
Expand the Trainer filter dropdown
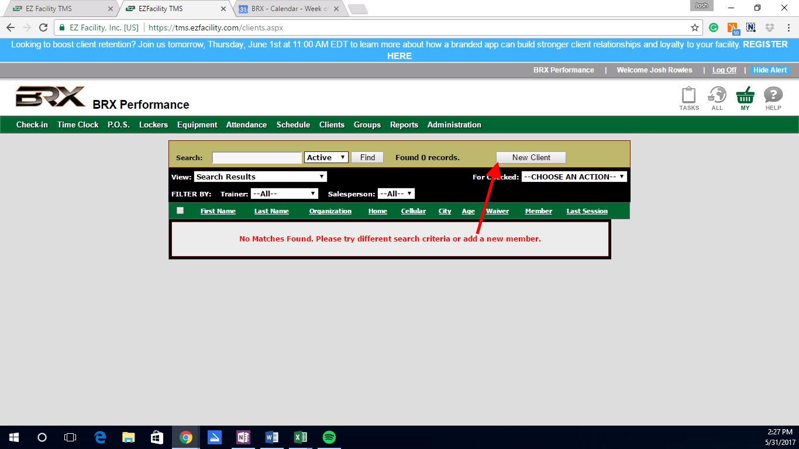pyautogui.click(x=284, y=194)
